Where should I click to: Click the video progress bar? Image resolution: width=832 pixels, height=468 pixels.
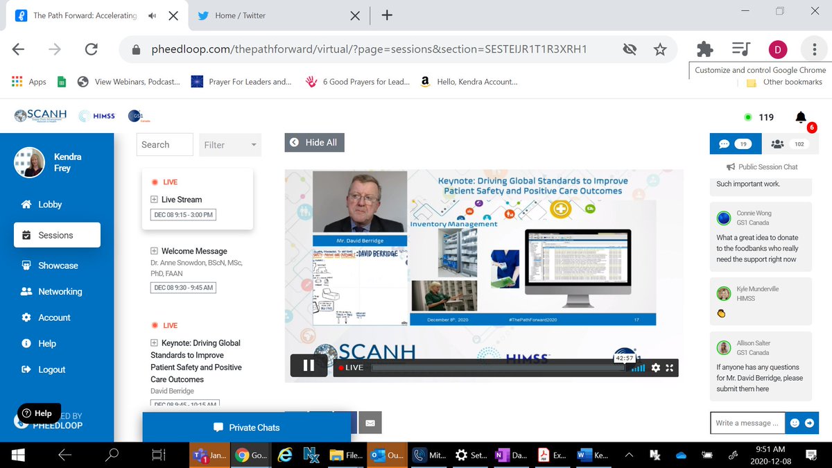pos(498,367)
